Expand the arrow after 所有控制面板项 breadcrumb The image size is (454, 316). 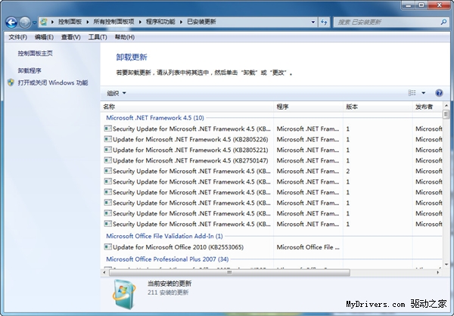tap(140, 22)
